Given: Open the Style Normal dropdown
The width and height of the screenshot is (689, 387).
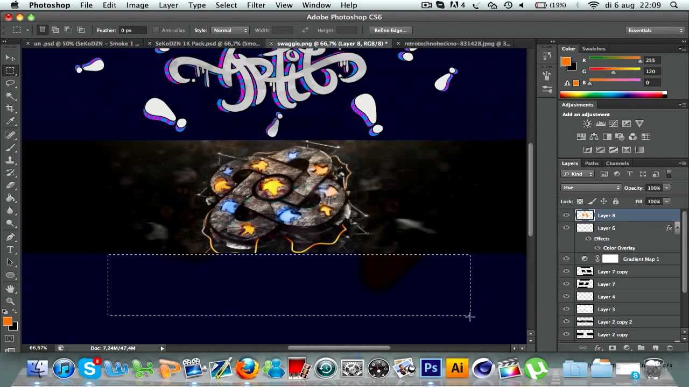Looking at the screenshot, I should [229, 30].
